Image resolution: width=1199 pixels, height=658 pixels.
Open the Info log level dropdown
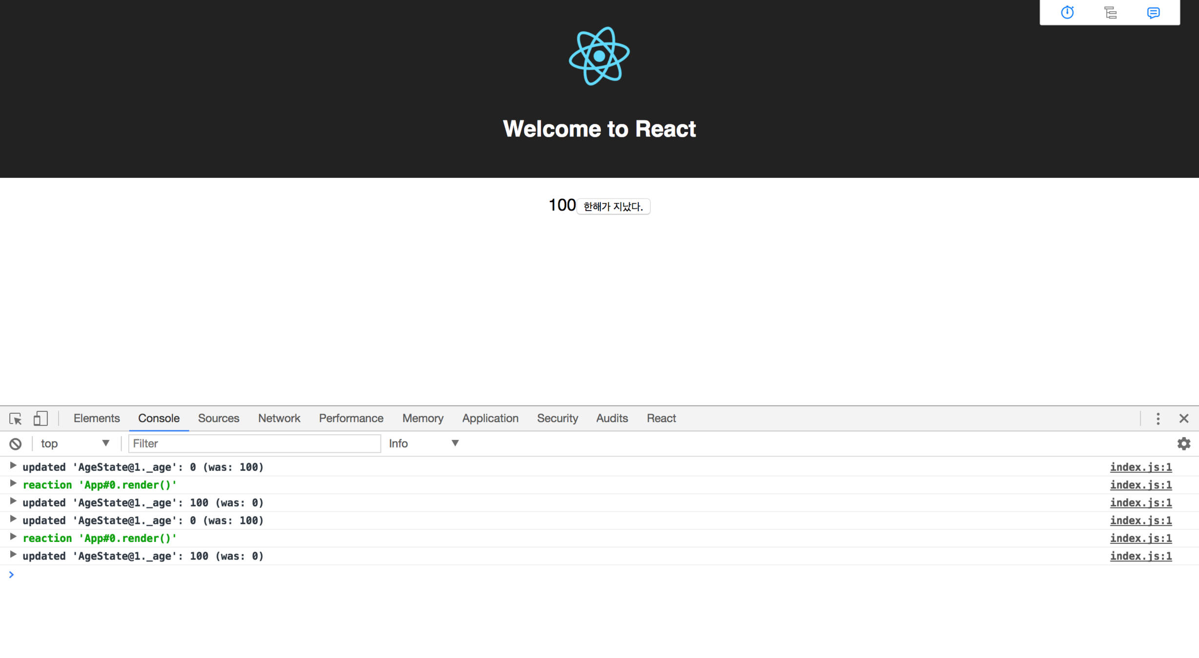[x=423, y=444]
